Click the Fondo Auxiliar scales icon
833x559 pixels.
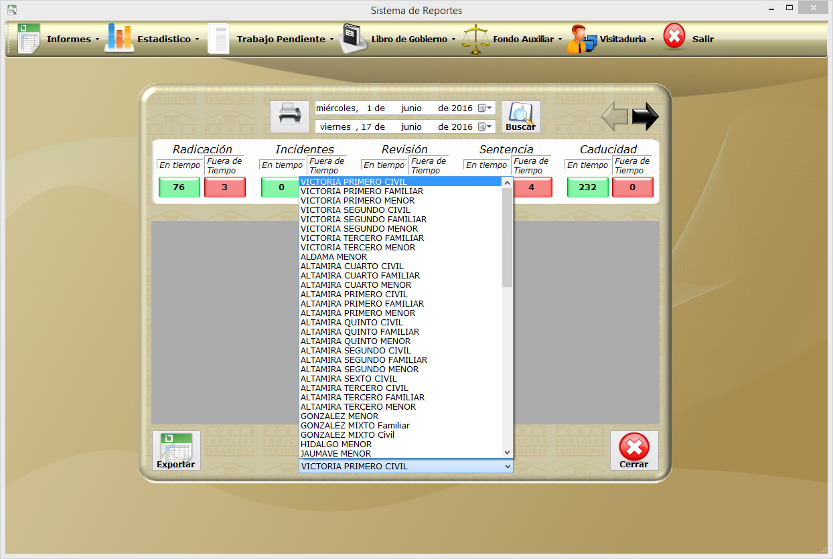475,39
